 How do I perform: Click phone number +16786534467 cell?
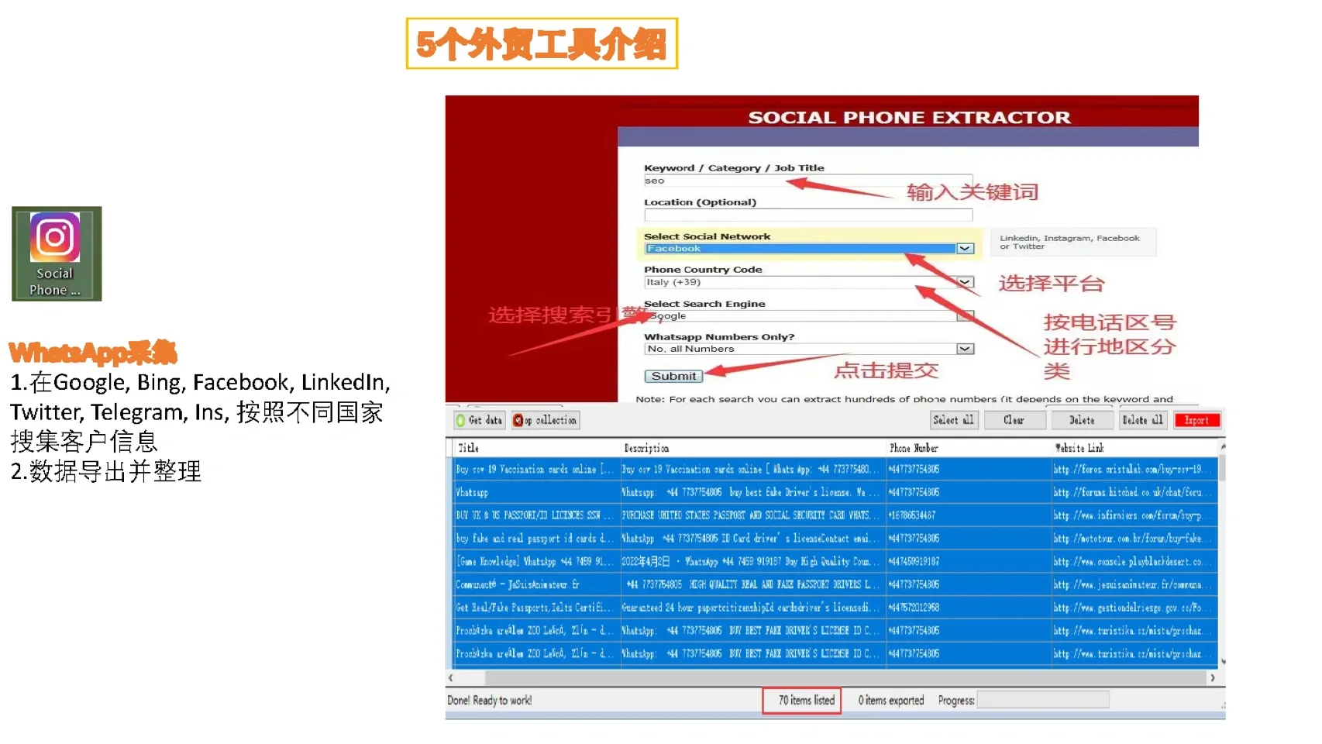(968, 515)
